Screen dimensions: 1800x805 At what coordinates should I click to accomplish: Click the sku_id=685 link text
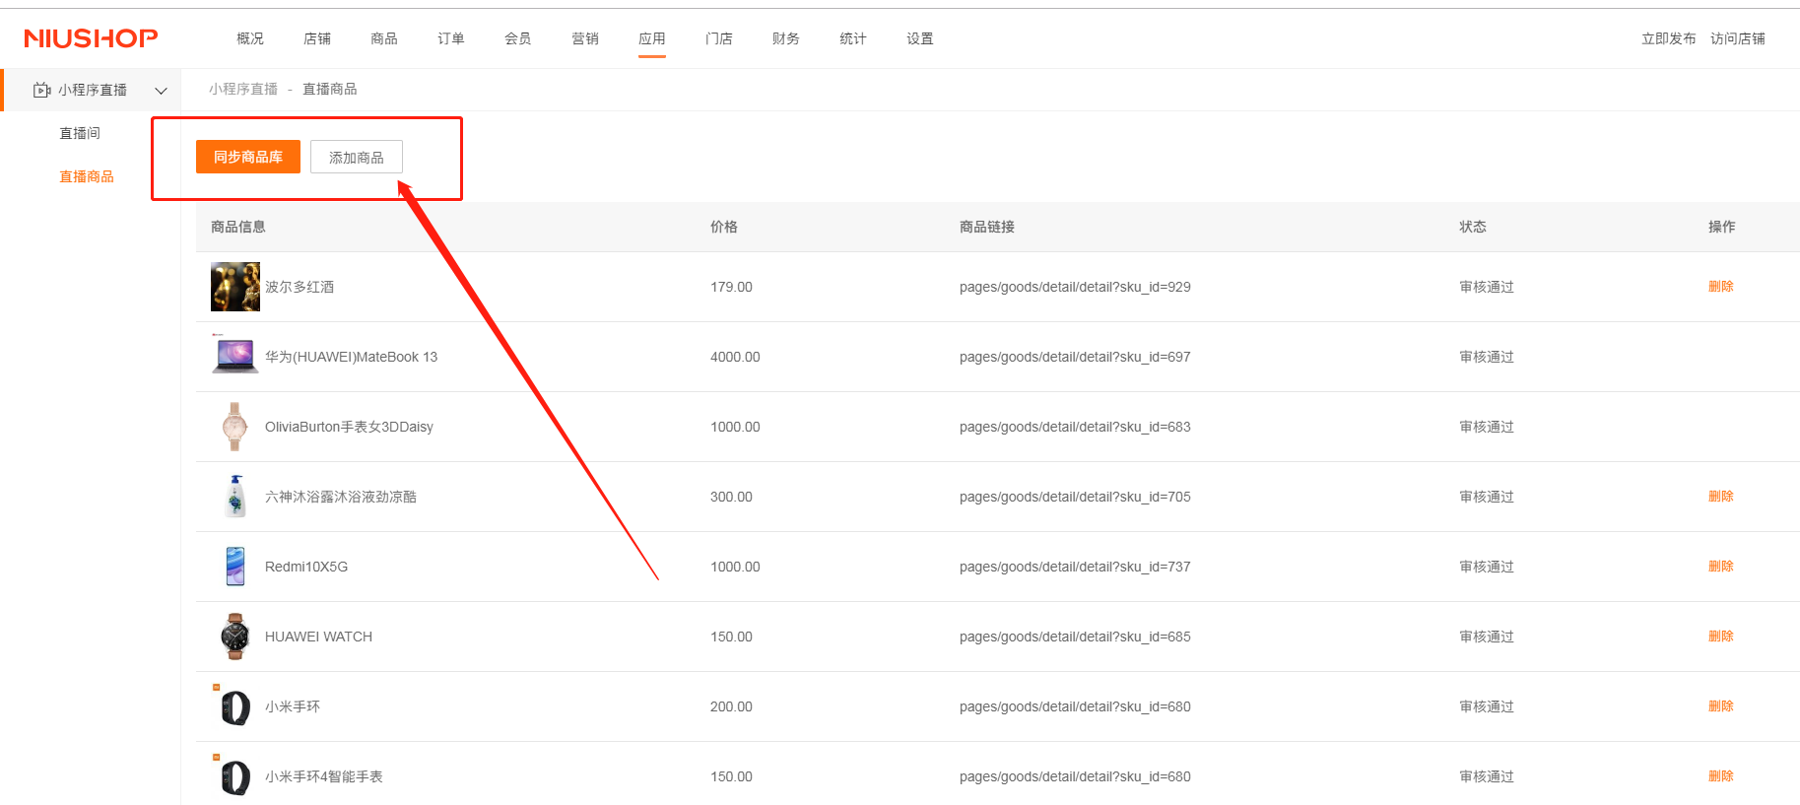click(x=1075, y=637)
